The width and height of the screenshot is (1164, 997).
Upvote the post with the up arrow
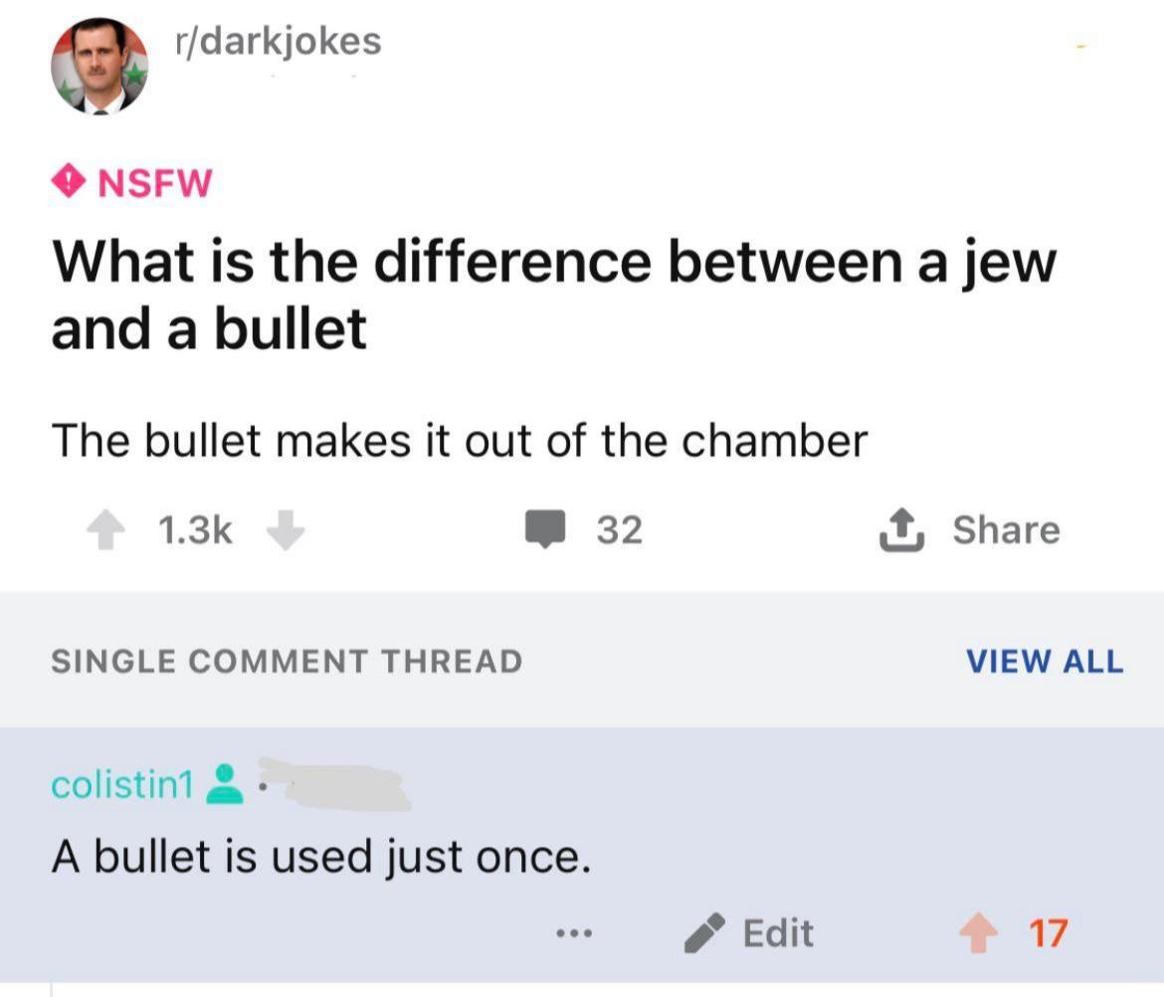pyautogui.click(x=103, y=531)
